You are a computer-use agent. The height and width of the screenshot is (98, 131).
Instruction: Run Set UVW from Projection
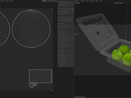[65, 8]
